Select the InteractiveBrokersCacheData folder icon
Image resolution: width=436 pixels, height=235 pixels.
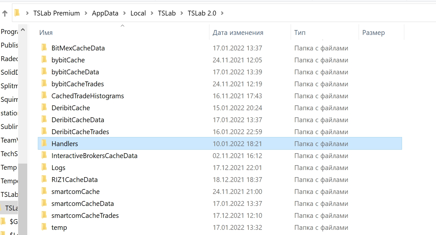44,155
